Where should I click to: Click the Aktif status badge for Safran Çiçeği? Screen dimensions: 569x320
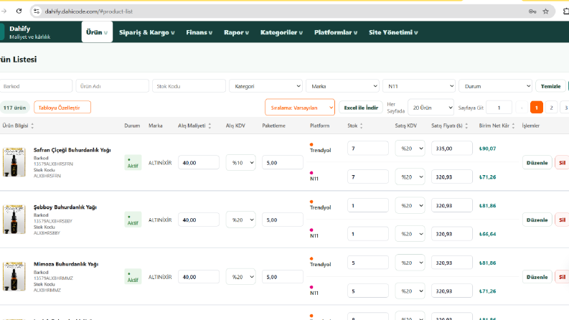coord(133,163)
